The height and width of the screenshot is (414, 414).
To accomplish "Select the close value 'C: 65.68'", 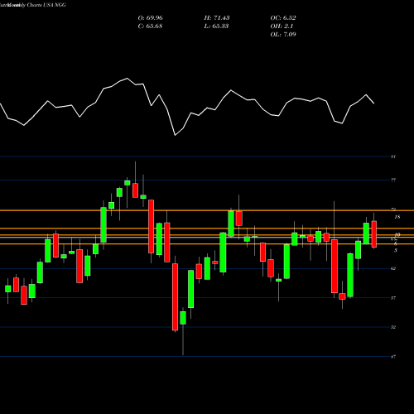I will click(x=150, y=26).
